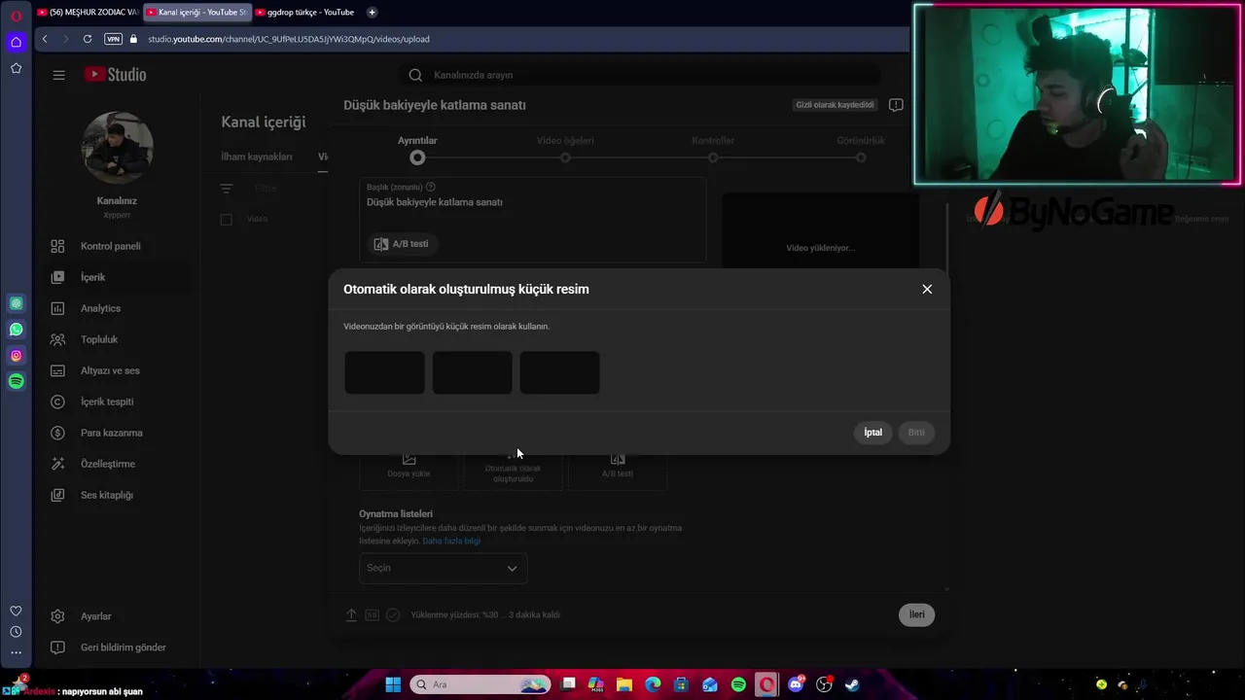Switch to ggdrop türkçe YouTube tab

pyautogui.click(x=305, y=13)
